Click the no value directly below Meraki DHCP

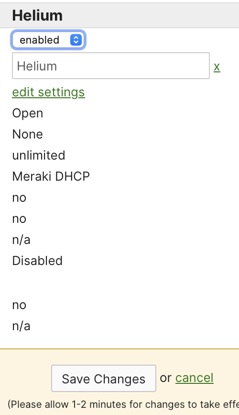click(x=19, y=198)
